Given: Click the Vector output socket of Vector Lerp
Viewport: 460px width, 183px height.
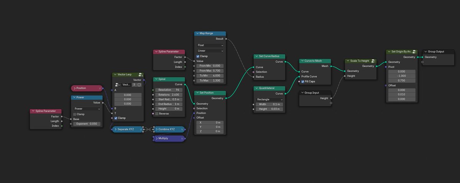Looking at the screenshot, I should [144, 80].
